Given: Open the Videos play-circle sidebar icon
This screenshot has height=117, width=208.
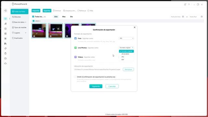Looking at the screenshot, I should pos(6,29).
